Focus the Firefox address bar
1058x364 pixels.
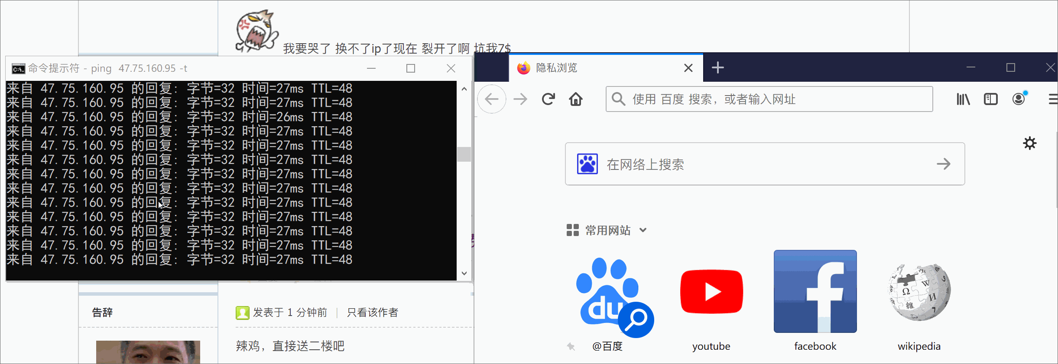769,99
